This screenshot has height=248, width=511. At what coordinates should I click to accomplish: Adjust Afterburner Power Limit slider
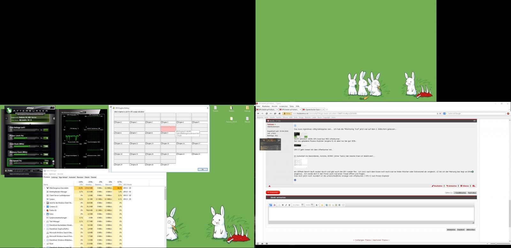click(27, 138)
